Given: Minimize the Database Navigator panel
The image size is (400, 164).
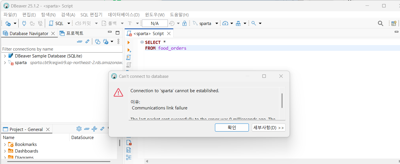Looking at the screenshot, I should coord(110,32).
